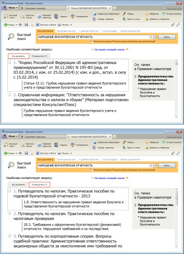The height and width of the screenshot is (254, 184).
Task: Click document icon beside Путеводитель по корпоративным спорам
Action: (10, 236)
